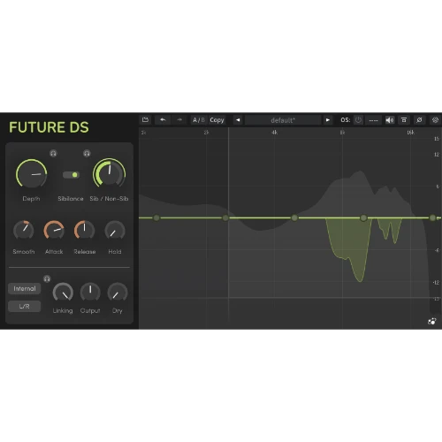Click the redo arrow
Image resolution: width=442 pixels, height=442 pixels.
tap(179, 120)
